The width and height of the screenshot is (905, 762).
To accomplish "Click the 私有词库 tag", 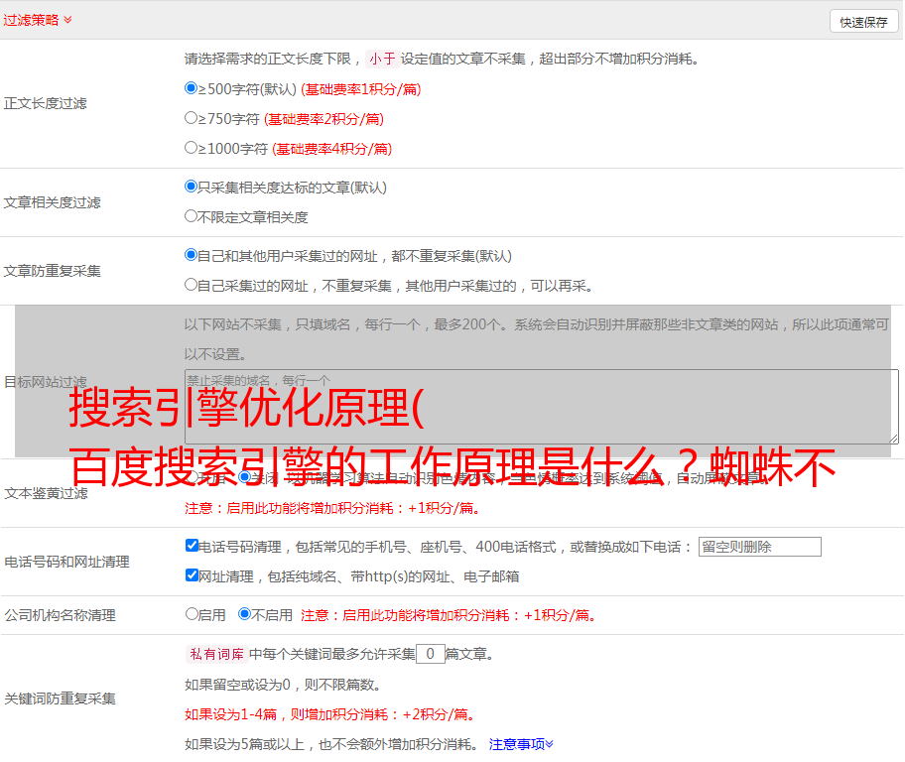I will [215, 655].
